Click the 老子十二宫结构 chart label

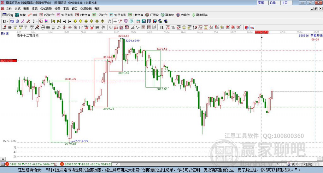point(28,35)
